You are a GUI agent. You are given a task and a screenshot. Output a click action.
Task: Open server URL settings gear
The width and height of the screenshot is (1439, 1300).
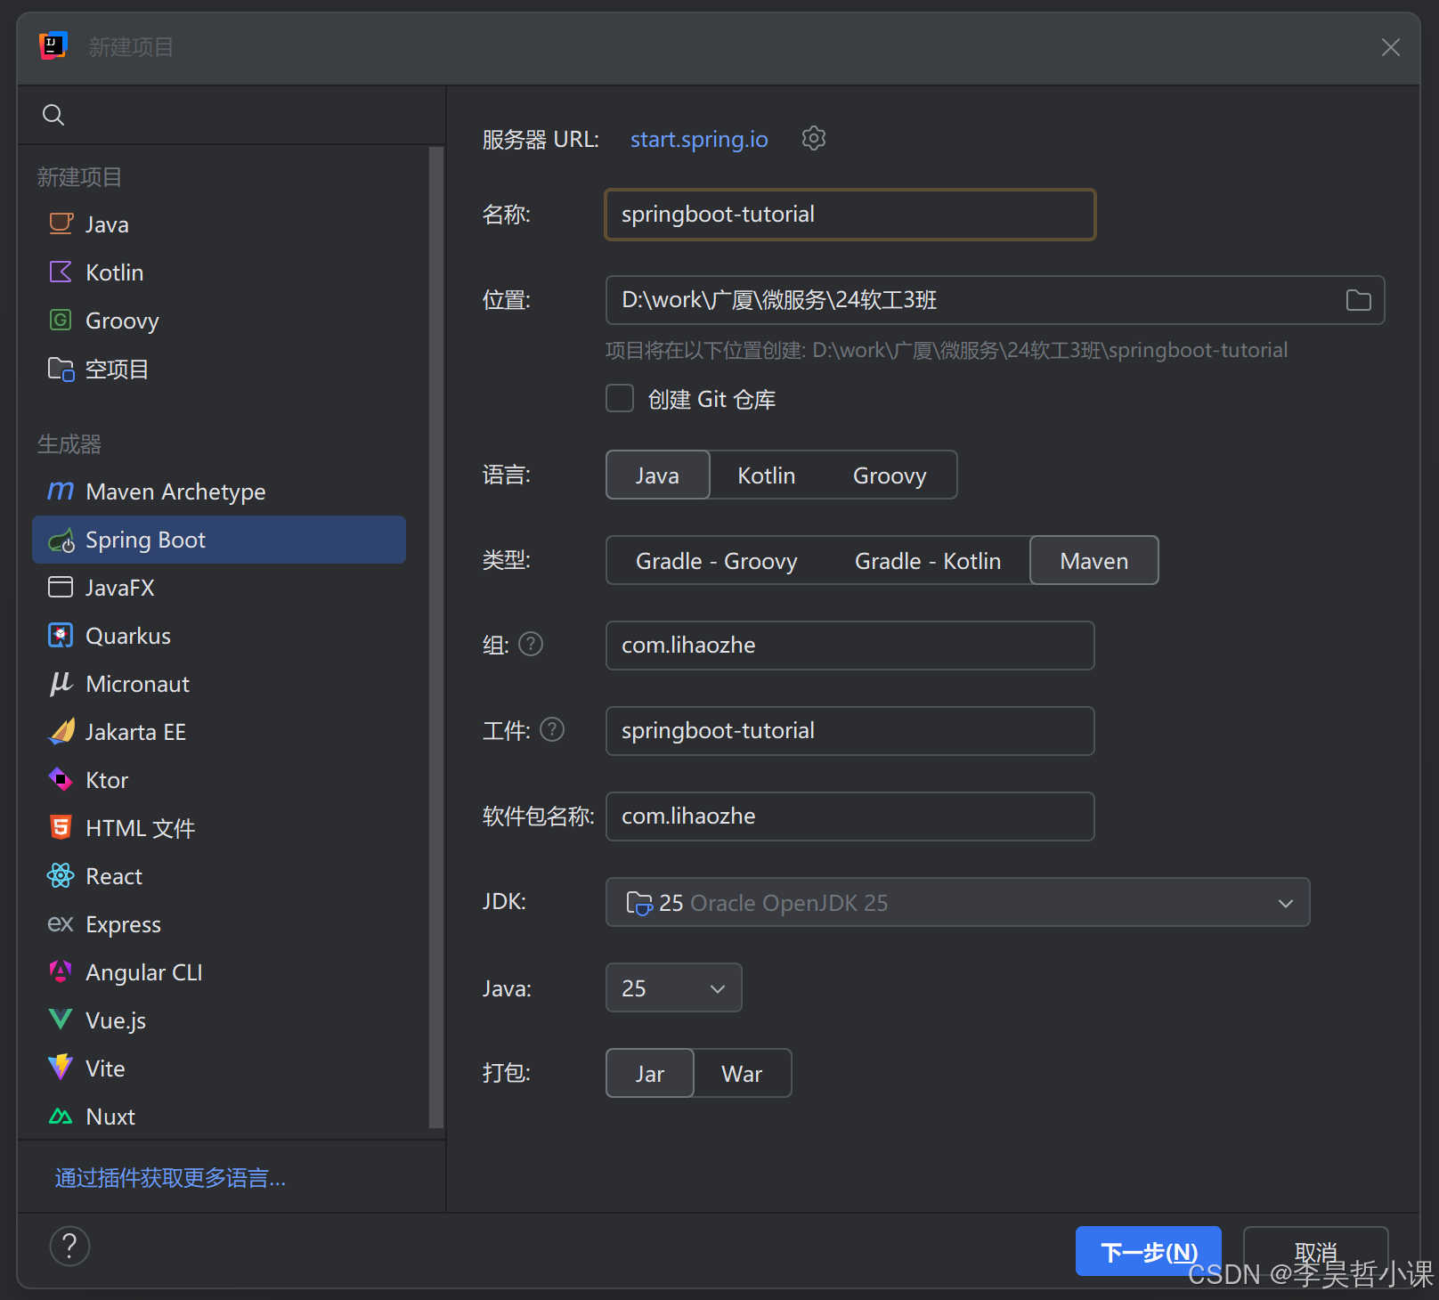click(814, 138)
